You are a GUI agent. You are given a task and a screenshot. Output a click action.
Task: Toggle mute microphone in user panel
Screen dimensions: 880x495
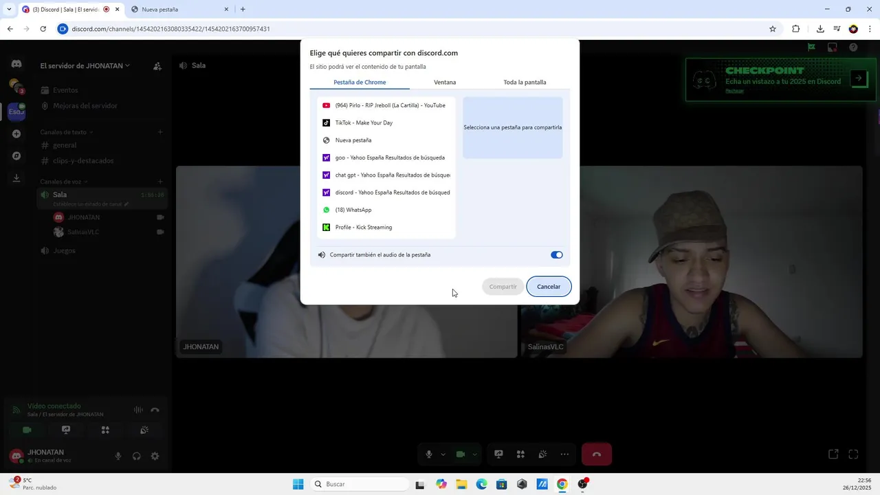coord(118,456)
